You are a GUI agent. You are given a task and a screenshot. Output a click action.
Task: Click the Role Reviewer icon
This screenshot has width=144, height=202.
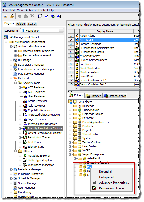coord(25,106)
